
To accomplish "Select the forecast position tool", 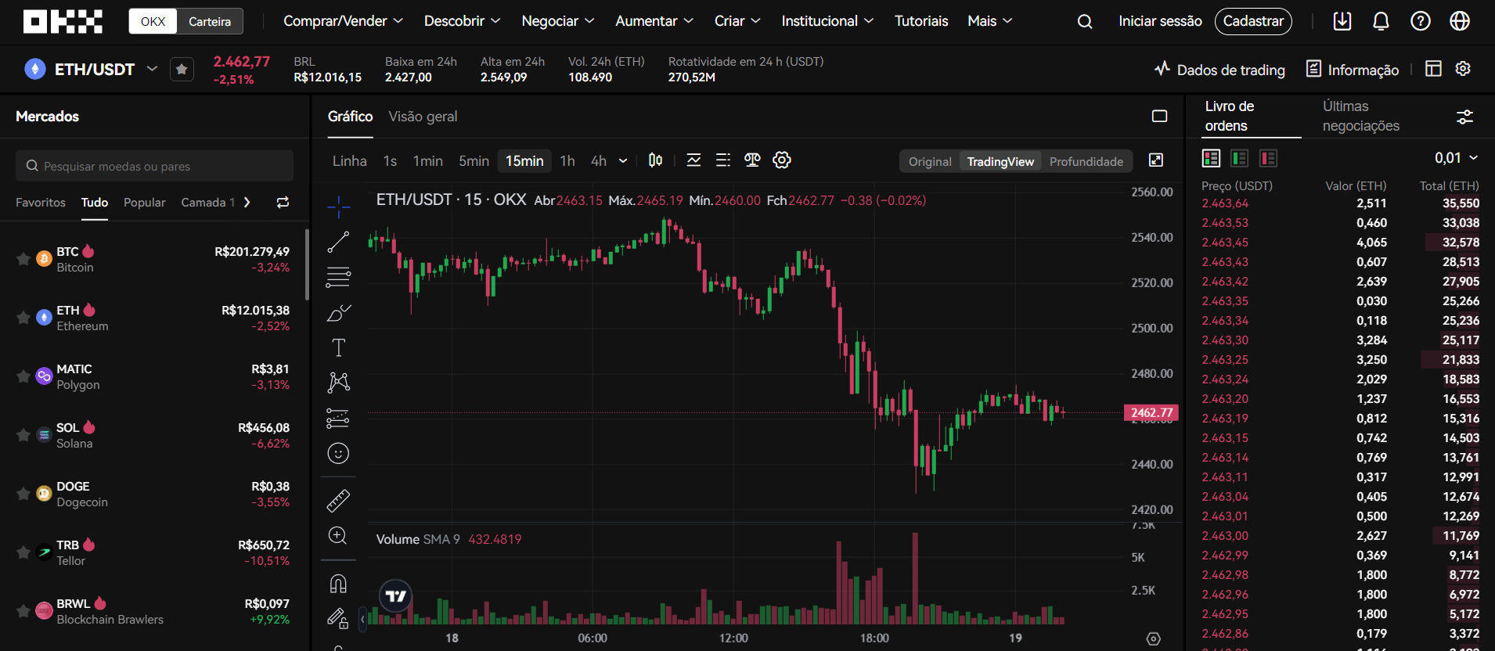I will 338,418.
